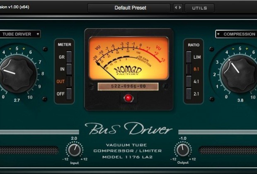Click the 522-0966-00 serial plate
The height and width of the screenshot is (174, 257).
[x=128, y=86]
